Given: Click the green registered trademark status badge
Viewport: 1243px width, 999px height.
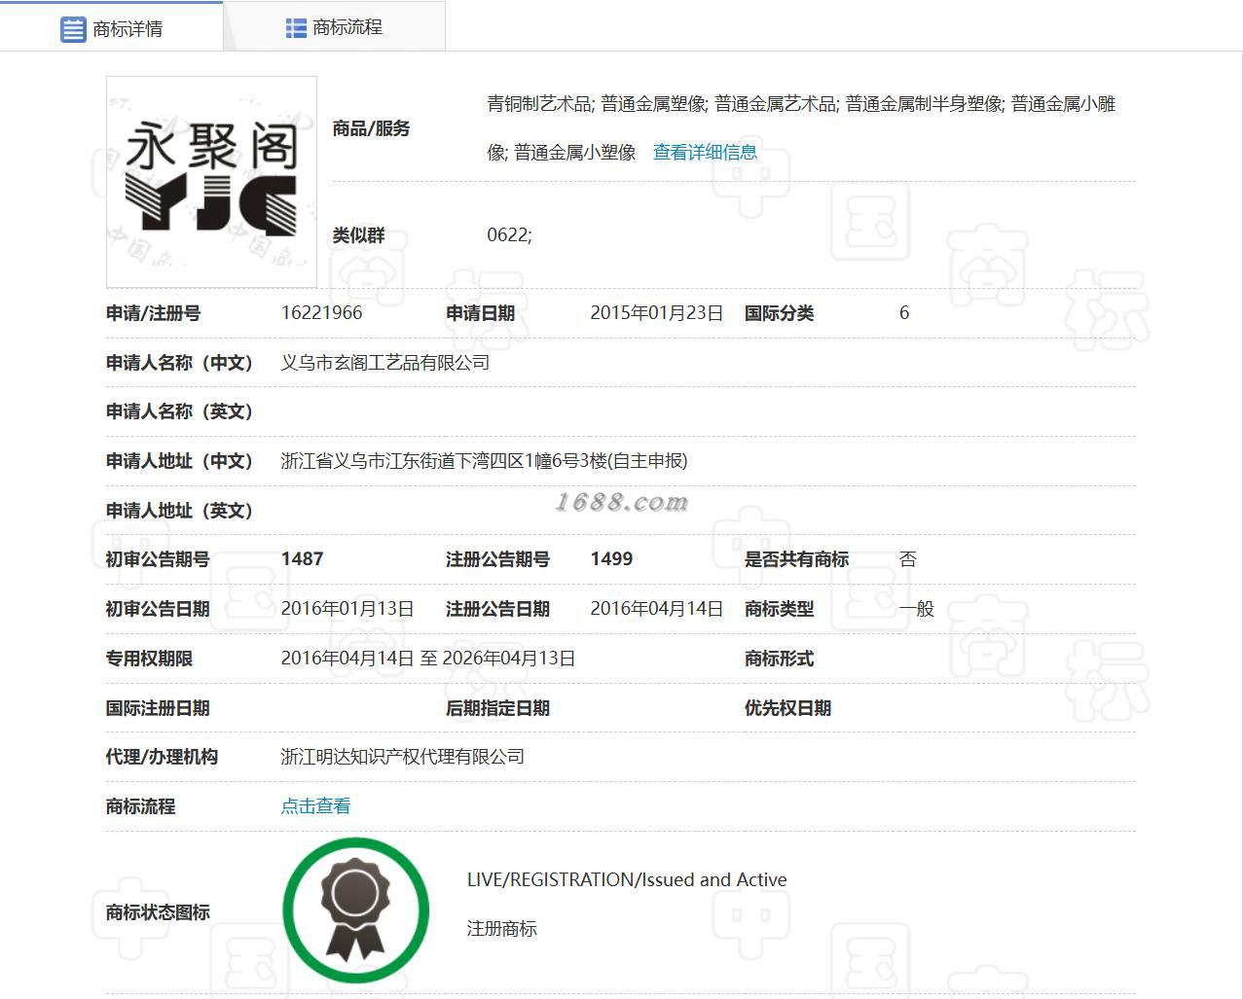Looking at the screenshot, I should coord(356,910).
